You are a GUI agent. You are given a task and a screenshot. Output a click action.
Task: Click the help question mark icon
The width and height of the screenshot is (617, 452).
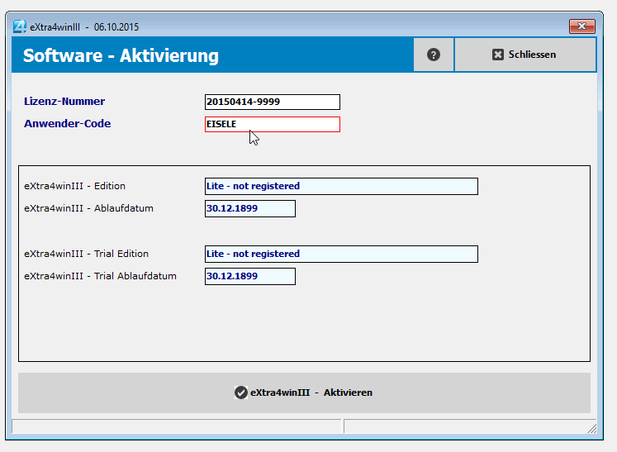pyautogui.click(x=434, y=55)
